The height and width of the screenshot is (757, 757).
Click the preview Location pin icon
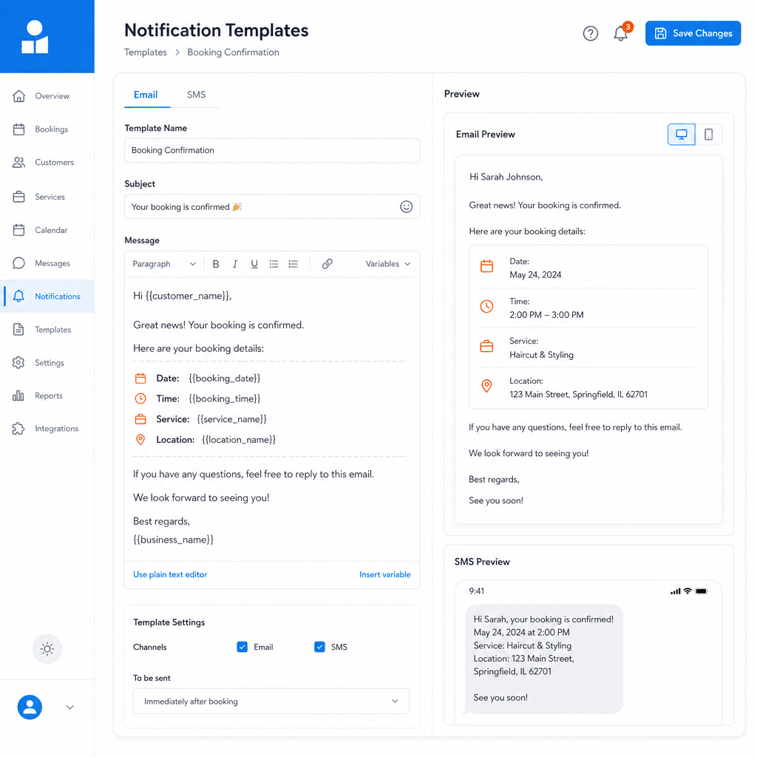click(x=486, y=386)
